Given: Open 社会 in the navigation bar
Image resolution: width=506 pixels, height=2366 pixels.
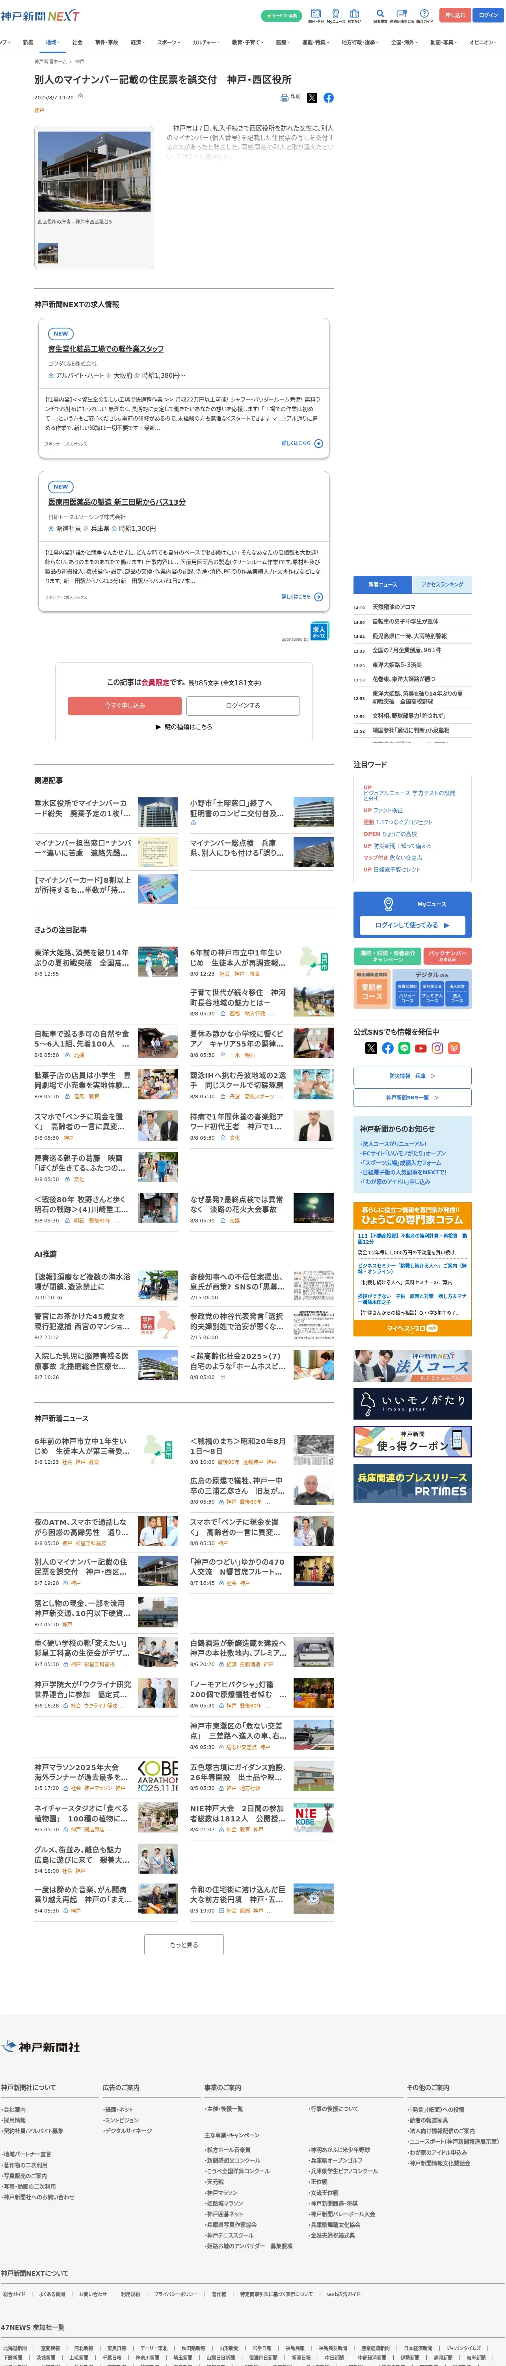Looking at the screenshot, I should (x=77, y=42).
